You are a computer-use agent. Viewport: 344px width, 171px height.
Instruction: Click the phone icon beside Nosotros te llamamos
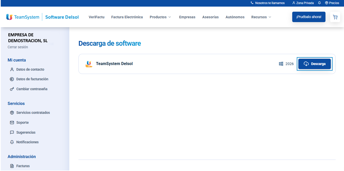252,3
